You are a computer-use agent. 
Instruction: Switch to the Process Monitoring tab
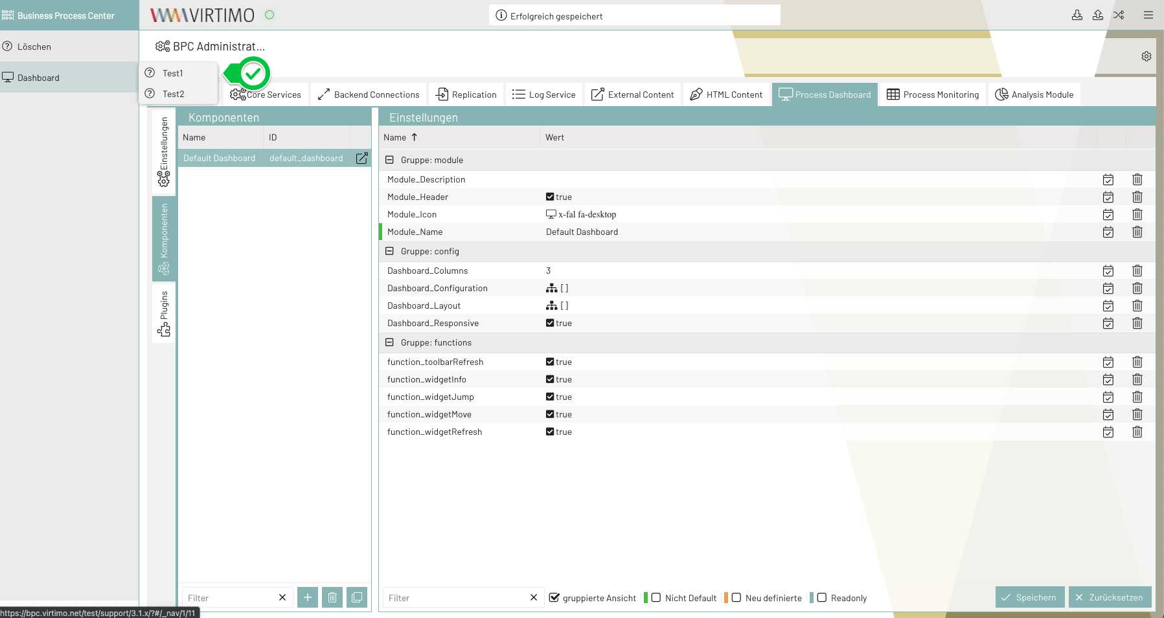click(933, 94)
